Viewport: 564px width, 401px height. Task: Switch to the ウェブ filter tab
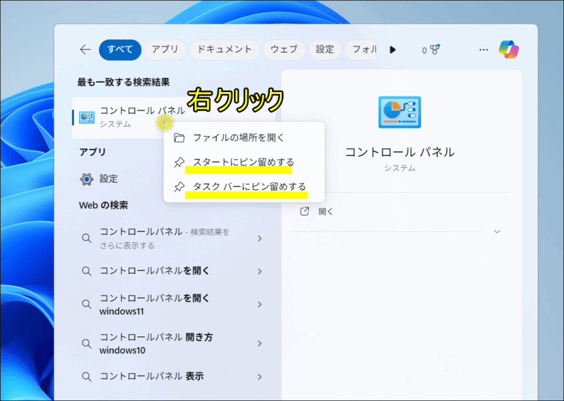[x=284, y=49]
